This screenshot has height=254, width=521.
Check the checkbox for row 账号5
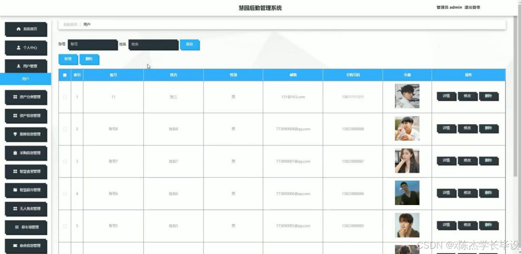pos(65,226)
